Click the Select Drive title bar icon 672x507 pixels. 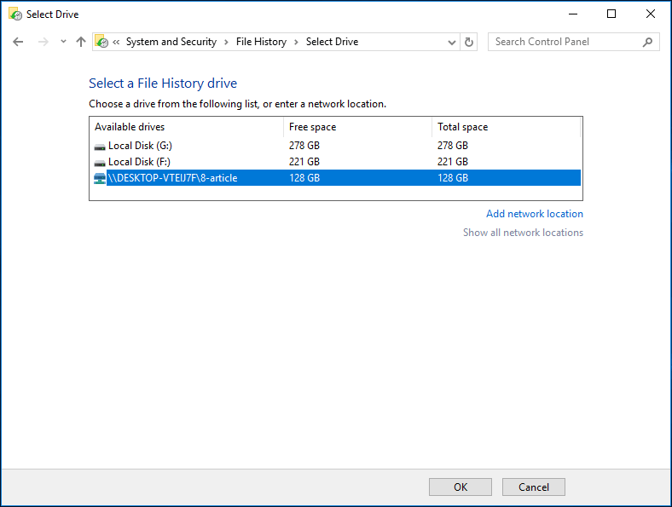[15, 14]
